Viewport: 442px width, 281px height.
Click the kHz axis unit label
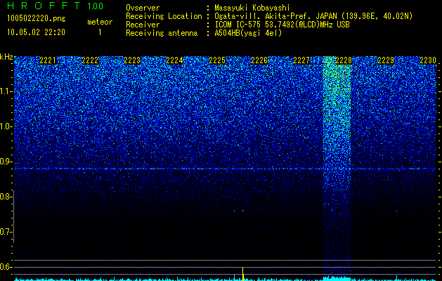pyautogui.click(x=6, y=57)
